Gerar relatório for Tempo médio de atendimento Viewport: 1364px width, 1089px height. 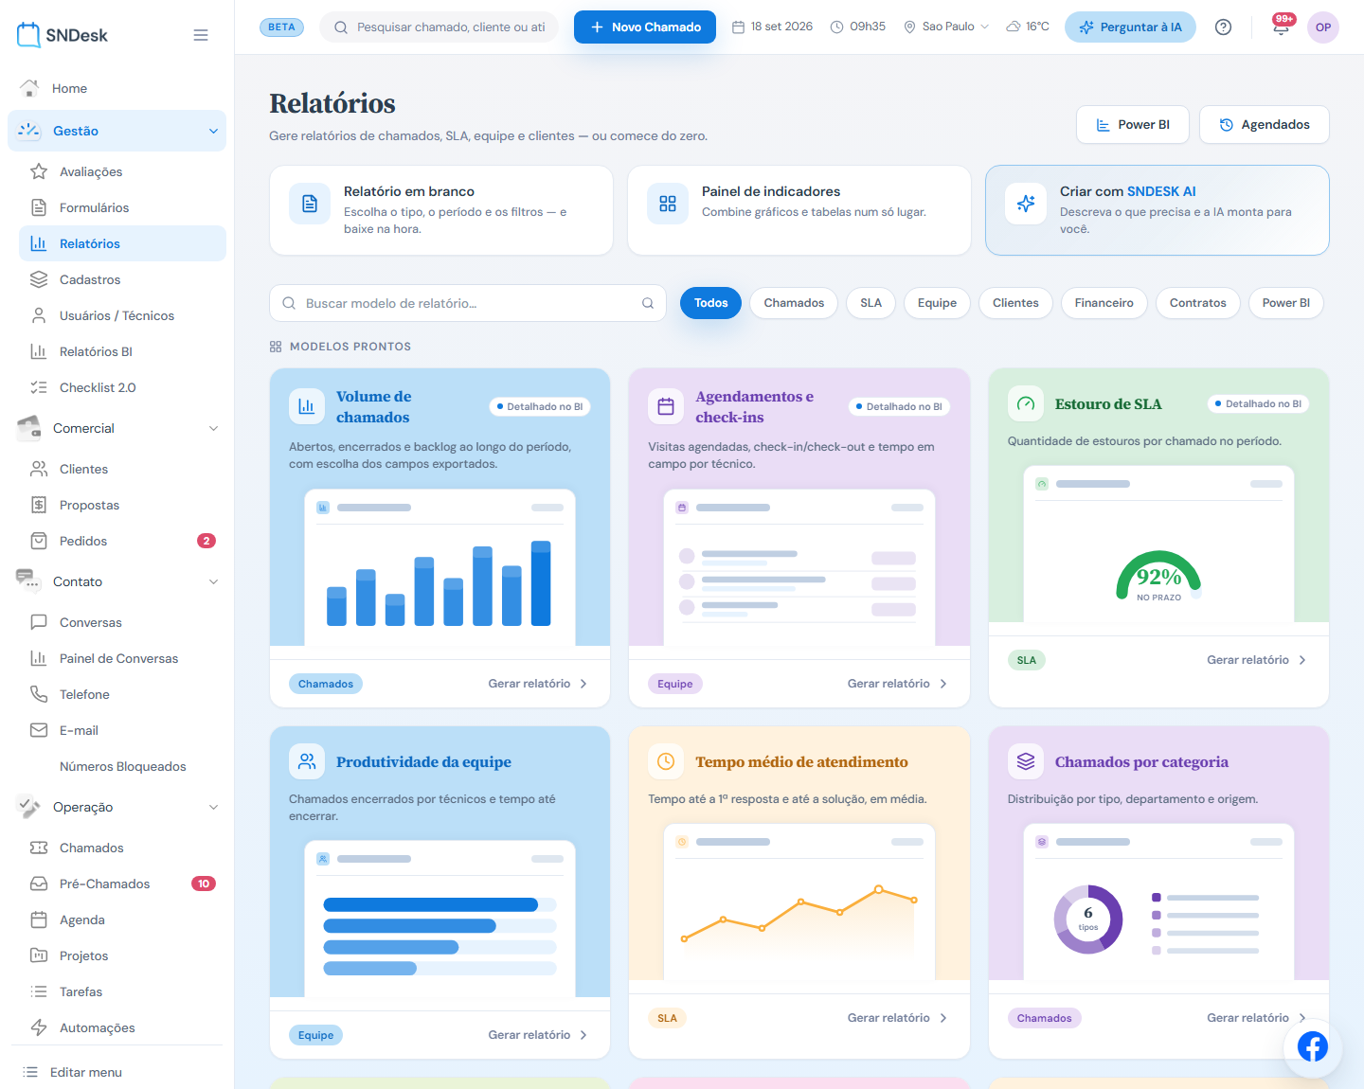coord(897,1018)
